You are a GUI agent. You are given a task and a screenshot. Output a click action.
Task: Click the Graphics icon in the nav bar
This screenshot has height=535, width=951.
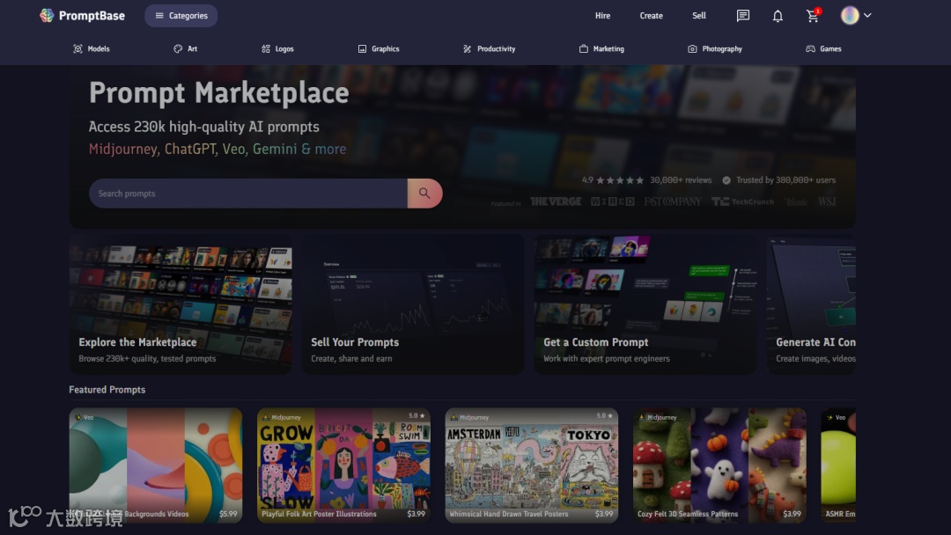pos(362,49)
